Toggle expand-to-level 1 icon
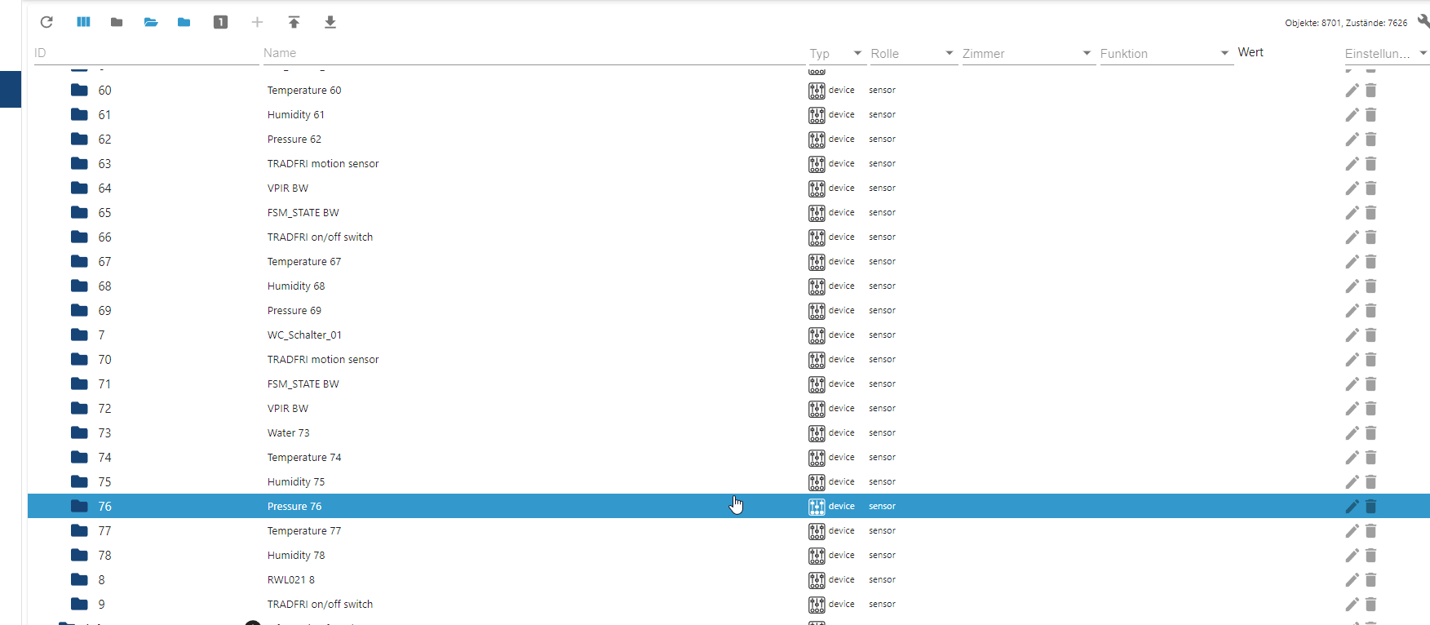The width and height of the screenshot is (1430, 625). click(220, 22)
